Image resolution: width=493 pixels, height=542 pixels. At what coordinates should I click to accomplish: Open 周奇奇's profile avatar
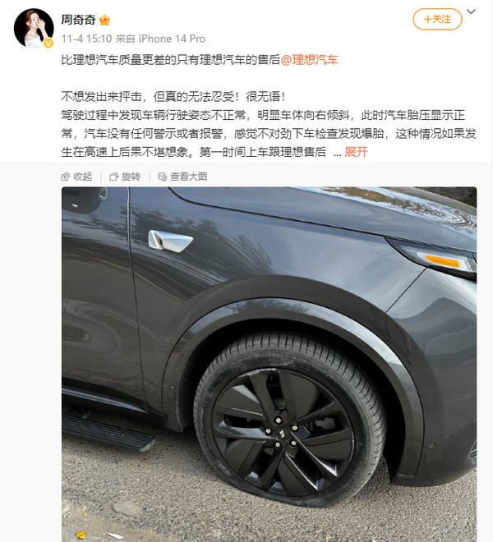click(34, 28)
